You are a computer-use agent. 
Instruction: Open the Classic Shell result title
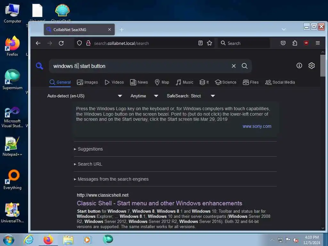pyautogui.click(x=160, y=203)
